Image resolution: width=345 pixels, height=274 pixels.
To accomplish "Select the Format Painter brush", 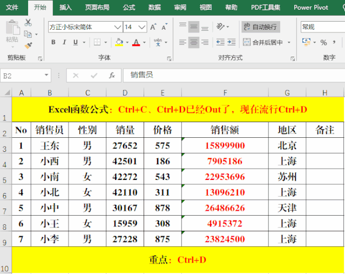I will [x=28, y=46].
